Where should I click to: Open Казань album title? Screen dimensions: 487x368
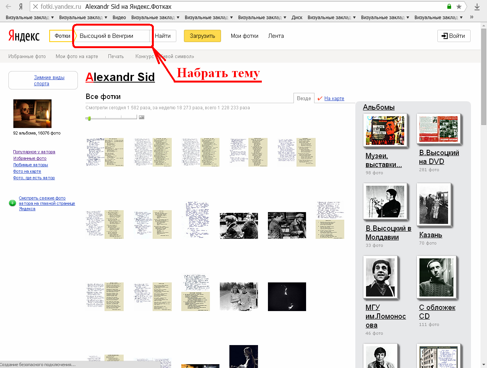point(431,235)
